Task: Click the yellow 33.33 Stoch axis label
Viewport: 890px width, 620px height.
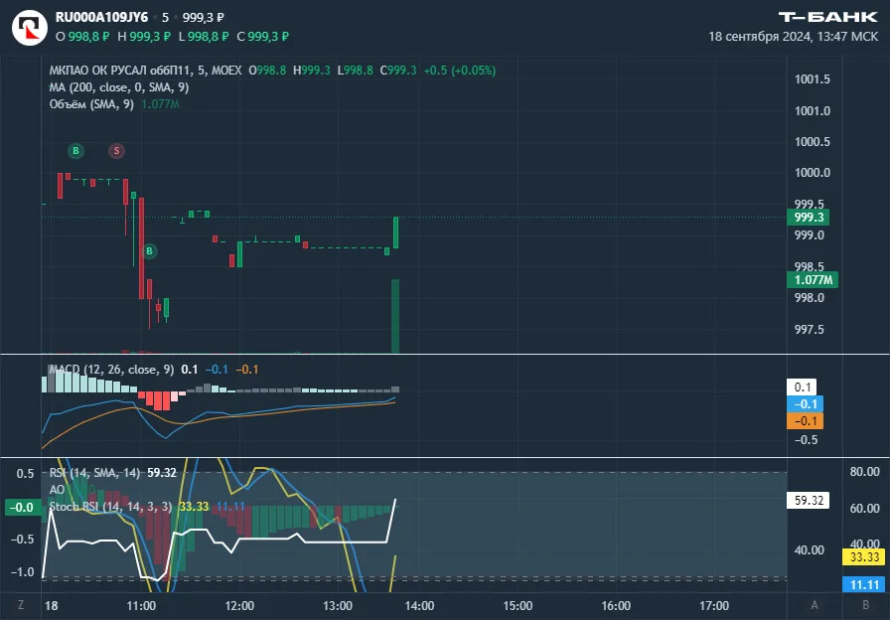Action: click(x=864, y=557)
